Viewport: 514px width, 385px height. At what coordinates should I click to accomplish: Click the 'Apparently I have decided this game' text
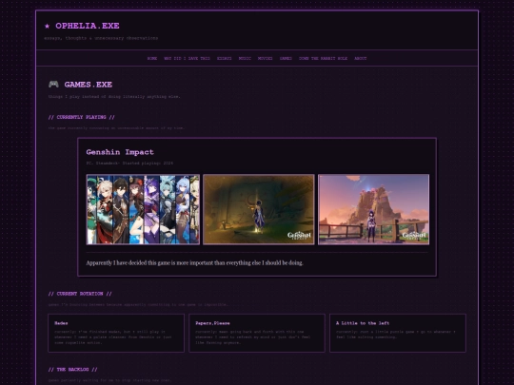tap(195, 263)
